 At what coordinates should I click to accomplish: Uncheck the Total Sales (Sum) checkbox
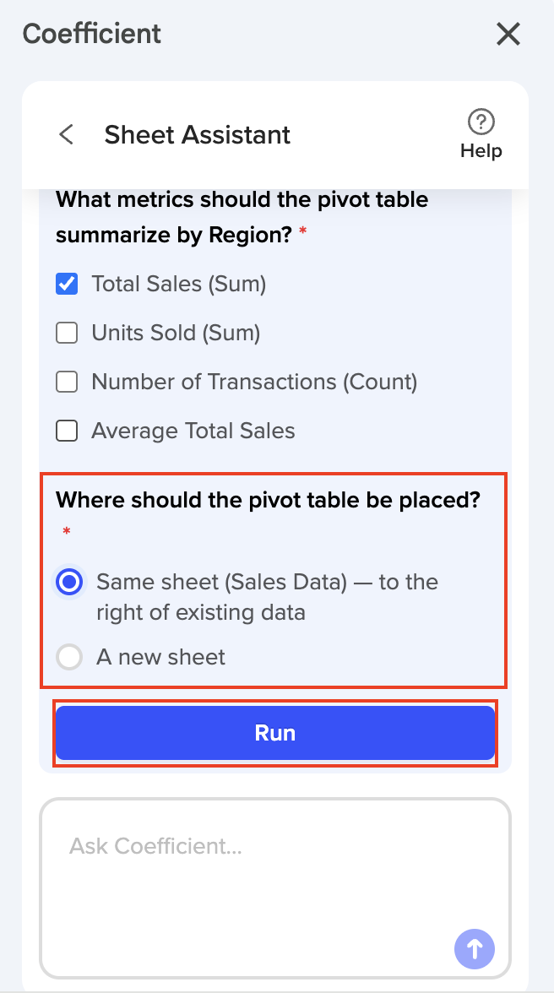(67, 284)
